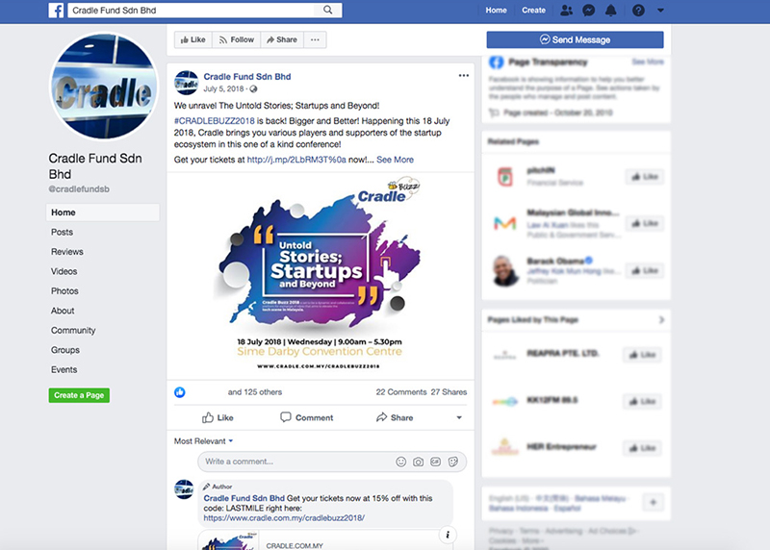Click the emoji icon in comment box
This screenshot has height=550, width=770.
coord(400,462)
